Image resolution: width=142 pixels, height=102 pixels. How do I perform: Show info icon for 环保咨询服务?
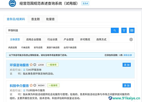(35, 65)
